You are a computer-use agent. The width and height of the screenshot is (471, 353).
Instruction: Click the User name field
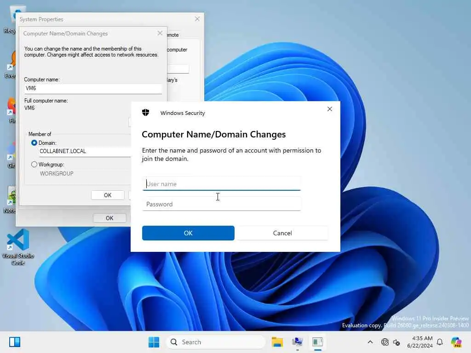click(x=221, y=184)
